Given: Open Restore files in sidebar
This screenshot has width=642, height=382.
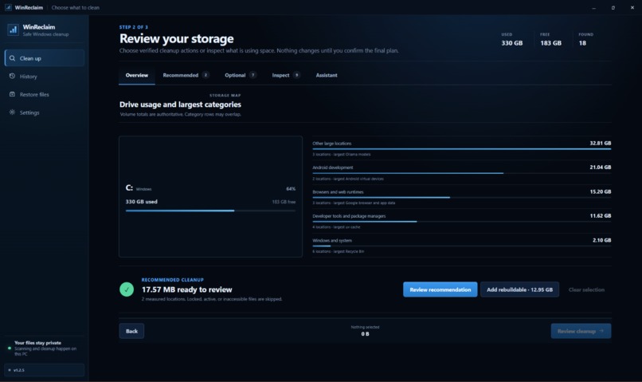Looking at the screenshot, I should click(45, 94).
